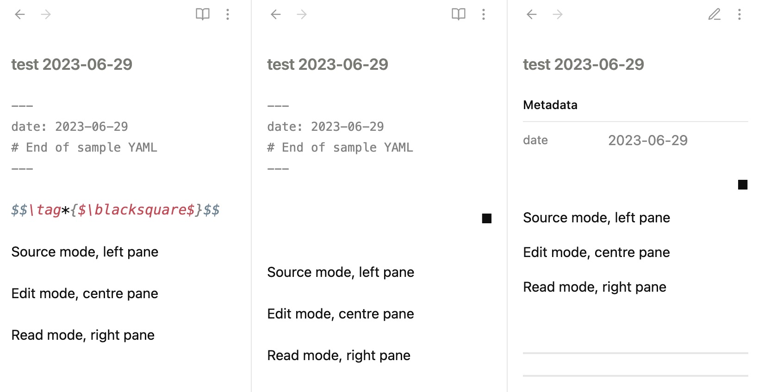Expand the right pane's three-dot options menu

(739, 14)
